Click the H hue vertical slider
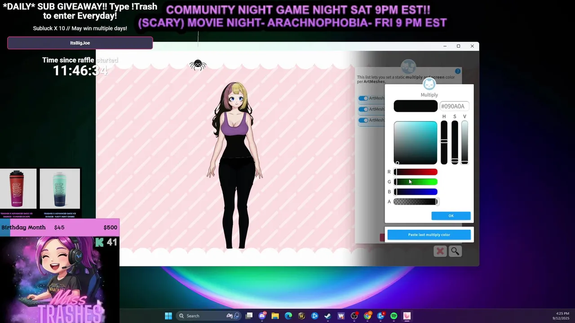 (444, 143)
